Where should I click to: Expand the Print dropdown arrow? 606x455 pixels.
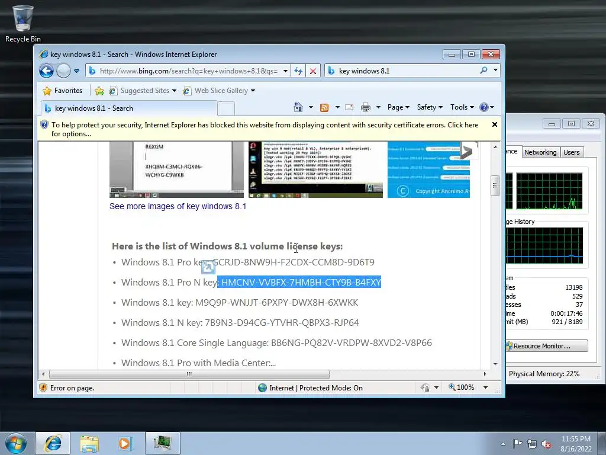click(378, 107)
